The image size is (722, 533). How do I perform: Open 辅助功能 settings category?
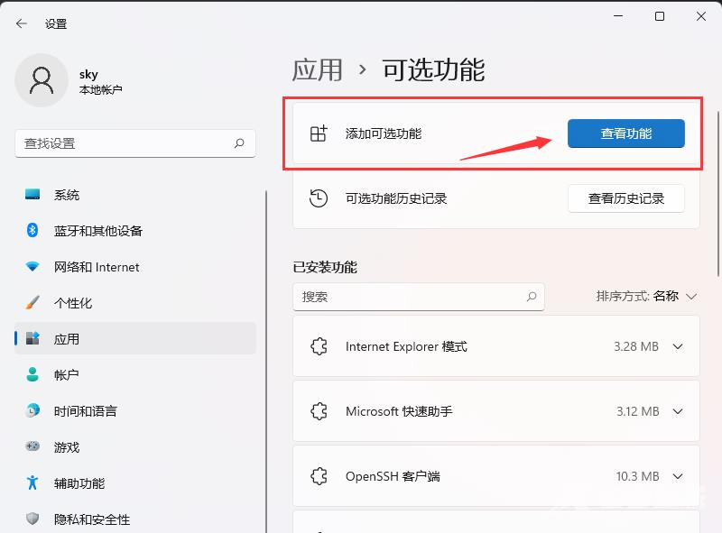coord(135,482)
